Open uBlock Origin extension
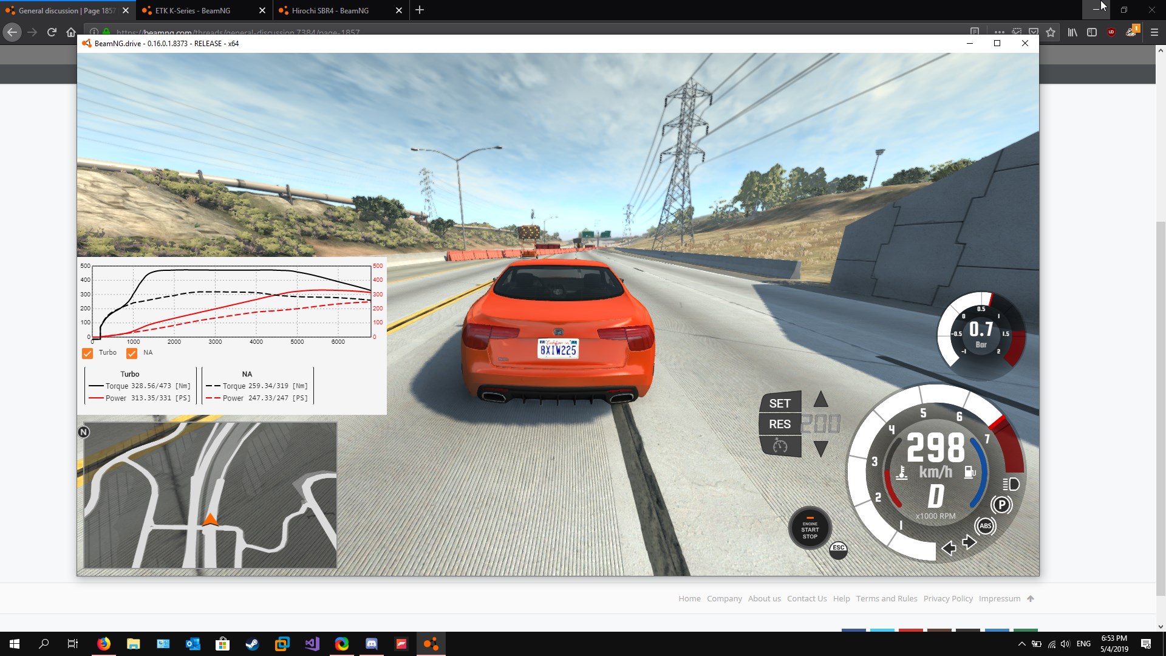 pyautogui.click(x=1111, y=32)
